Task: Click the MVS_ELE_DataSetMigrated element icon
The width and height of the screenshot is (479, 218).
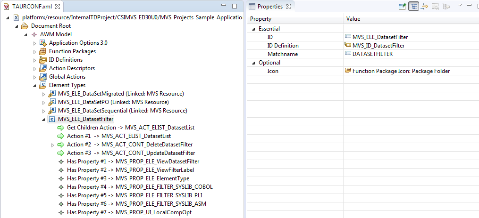Action: (52, 94)
